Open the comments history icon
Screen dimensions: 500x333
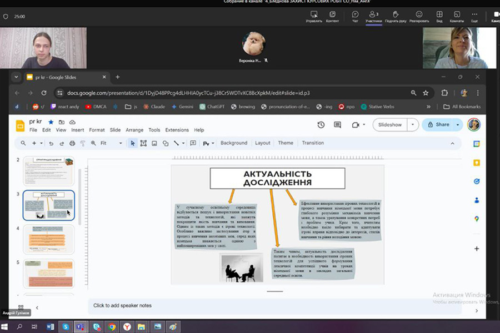pyautogui.click(x=337, y=125)
